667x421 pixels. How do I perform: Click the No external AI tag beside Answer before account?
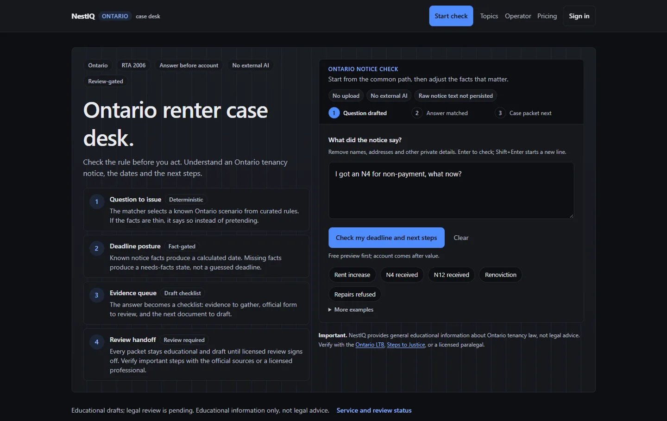pos(251,65)
